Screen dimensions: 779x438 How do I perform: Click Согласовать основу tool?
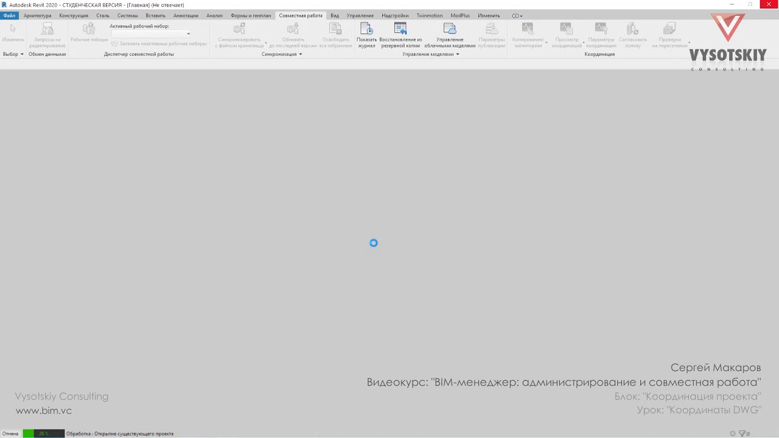click(x=633, y=35)
